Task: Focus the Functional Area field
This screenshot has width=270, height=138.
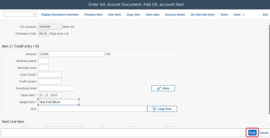Action: coord(56,88)
